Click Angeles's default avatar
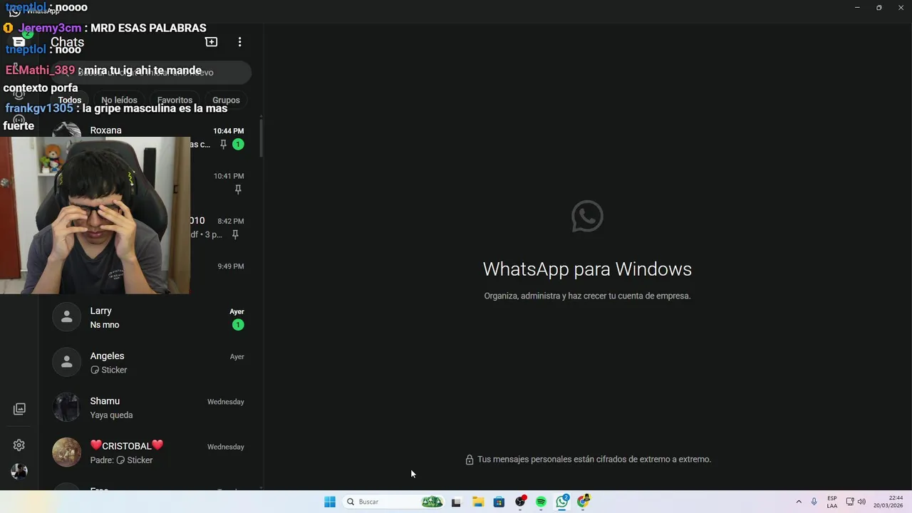The width and height of the screenshot is (912, 513). [67, 362]
